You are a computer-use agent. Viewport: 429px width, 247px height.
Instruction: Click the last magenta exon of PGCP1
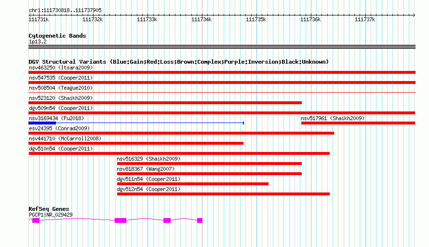(200, 220)
